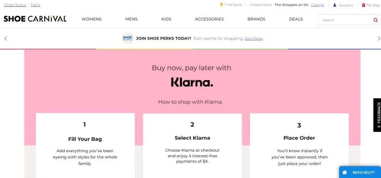Open the Deals menu

(296, 19)
